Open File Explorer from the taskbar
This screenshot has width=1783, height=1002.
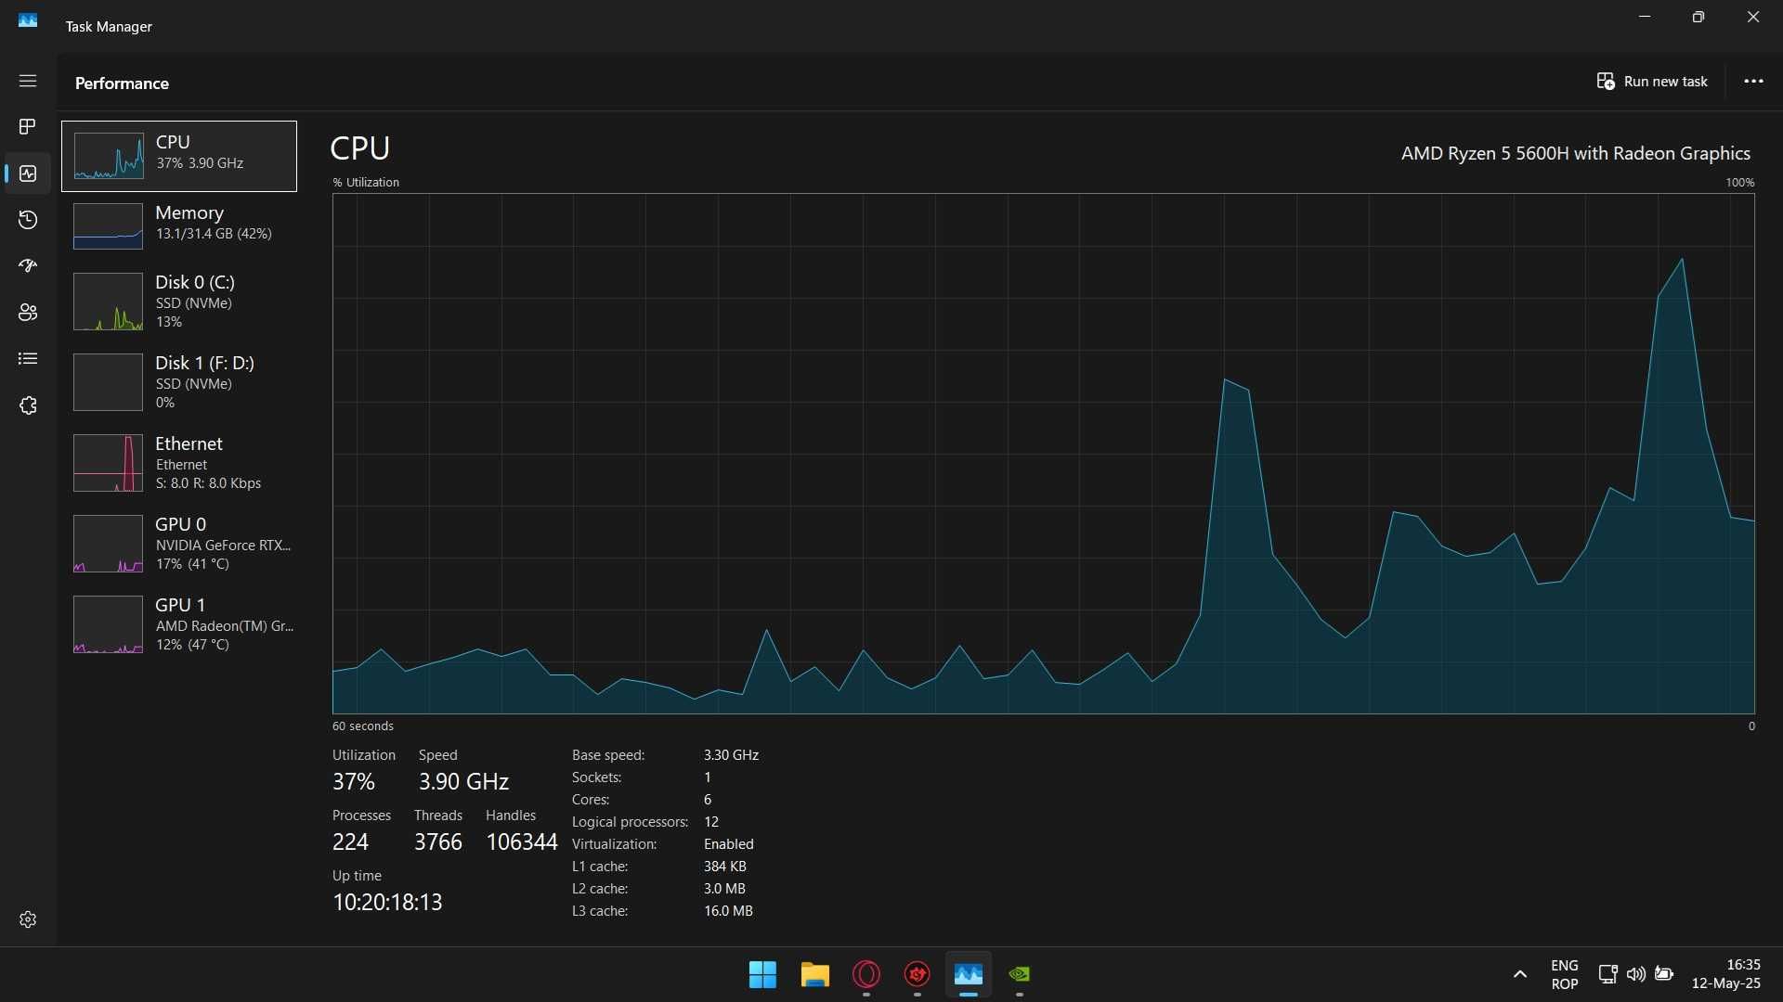814,974
